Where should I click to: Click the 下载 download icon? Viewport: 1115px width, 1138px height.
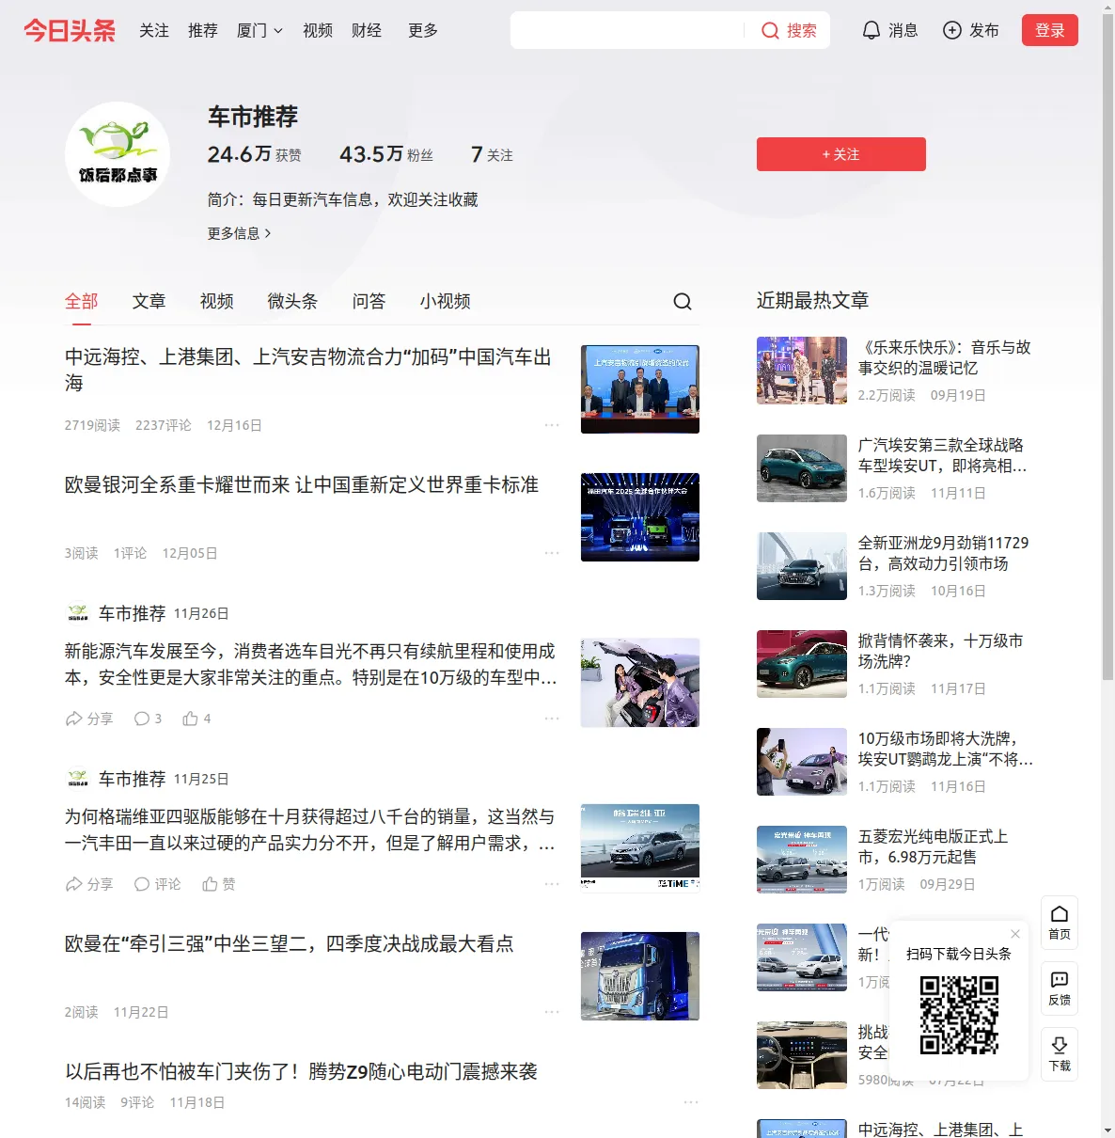point(1060,1053)
